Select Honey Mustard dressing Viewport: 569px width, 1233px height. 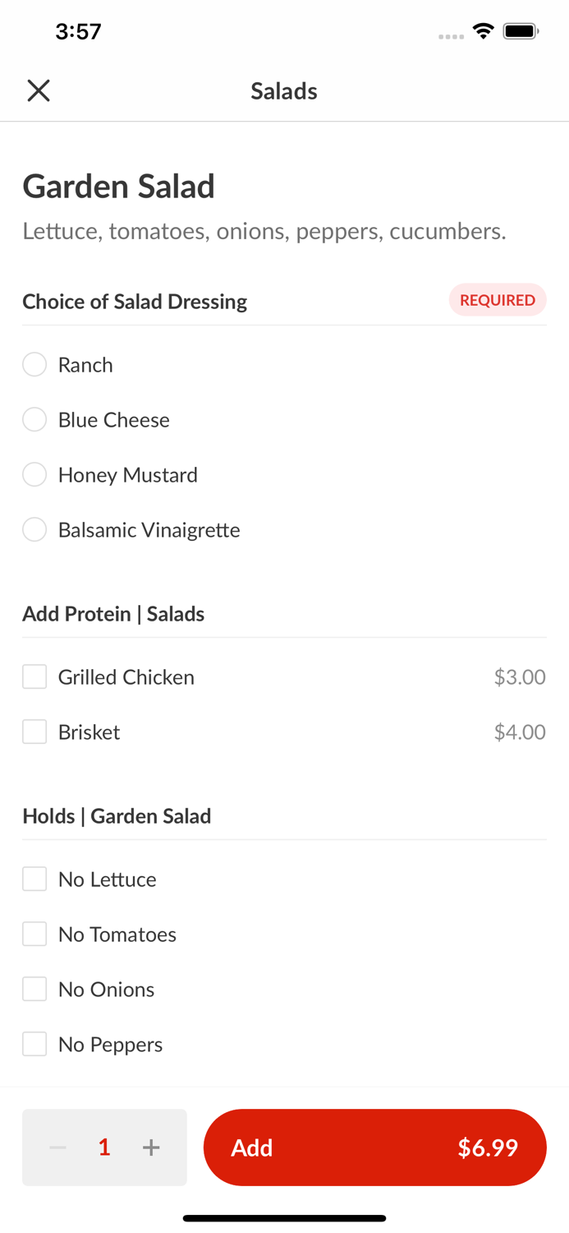[34, 474]
